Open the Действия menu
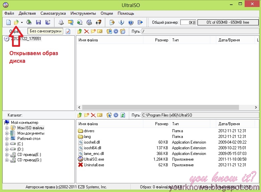The height and width of the screenshot is (192, 261). click(27, 13)
